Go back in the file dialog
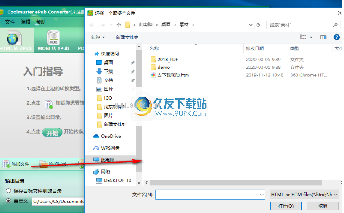Viewport: 344px width, 213px height. pos(92,25)
